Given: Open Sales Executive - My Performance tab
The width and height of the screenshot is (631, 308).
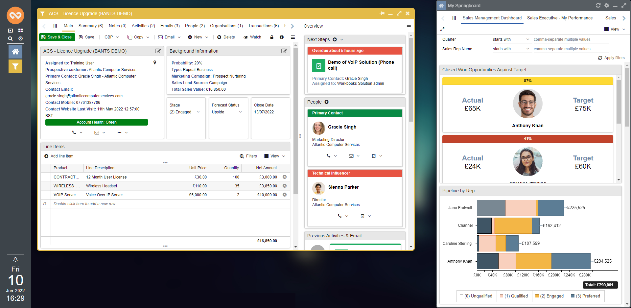Looking at the screenshot, I should (x=560, y=18).
